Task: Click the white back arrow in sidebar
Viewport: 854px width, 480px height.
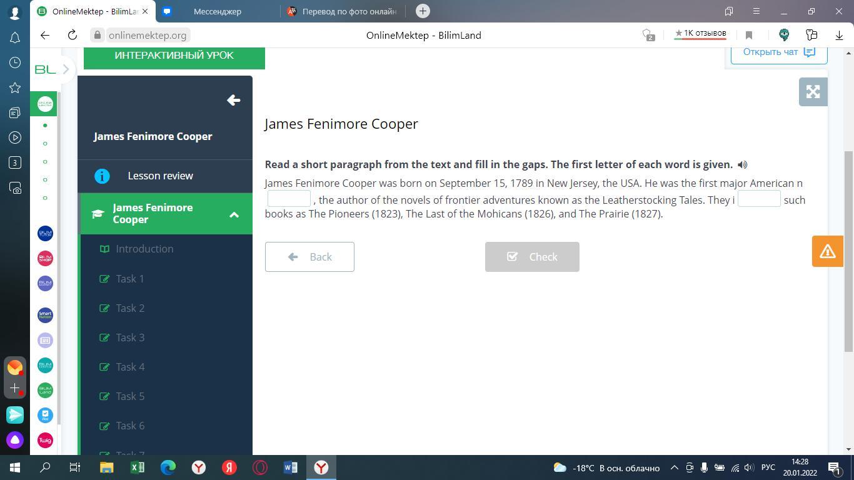Action: point(234,100)
